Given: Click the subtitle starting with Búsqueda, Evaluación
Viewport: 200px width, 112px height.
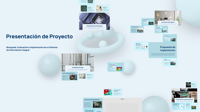Looking at the screenshot, I should click(32, 49).
